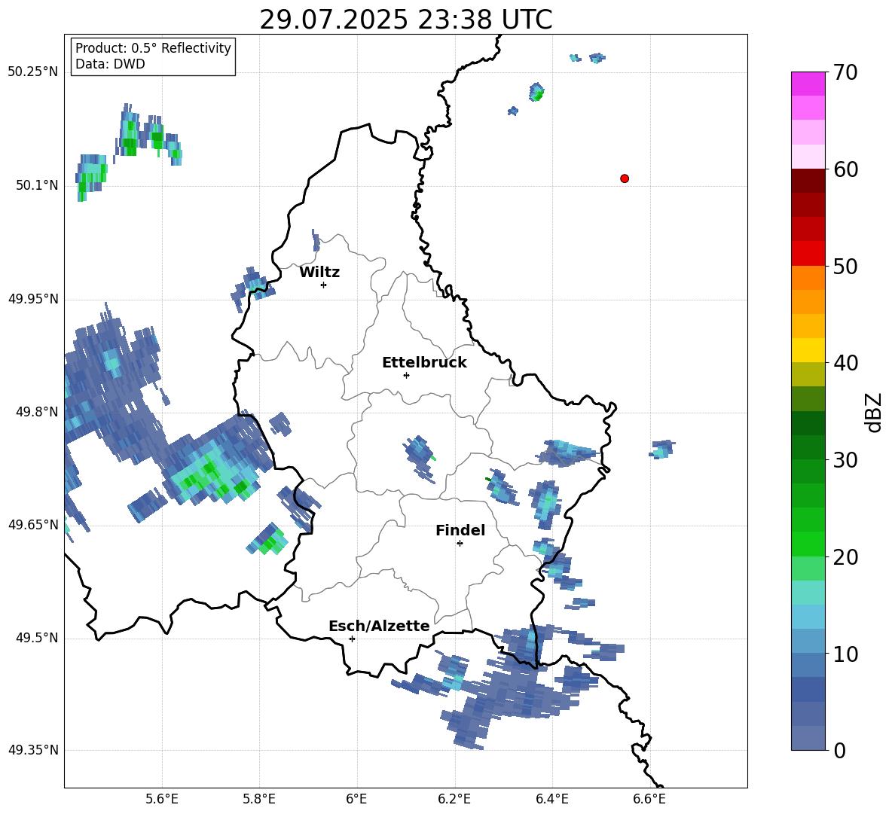Screen dimensions: 892x814
Task: Click the 49.95°N latitude label
Action: click(x=33, y=298)
